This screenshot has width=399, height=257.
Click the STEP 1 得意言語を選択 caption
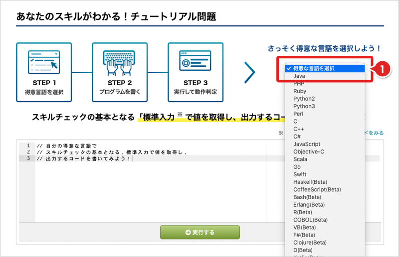(x=44, y=92)
